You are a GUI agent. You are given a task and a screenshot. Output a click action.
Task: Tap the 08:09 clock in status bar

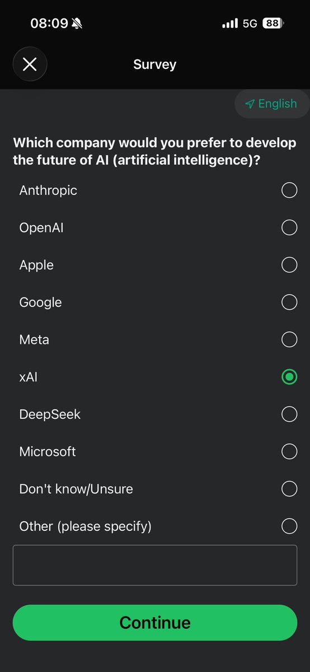(x=49, y=24)
